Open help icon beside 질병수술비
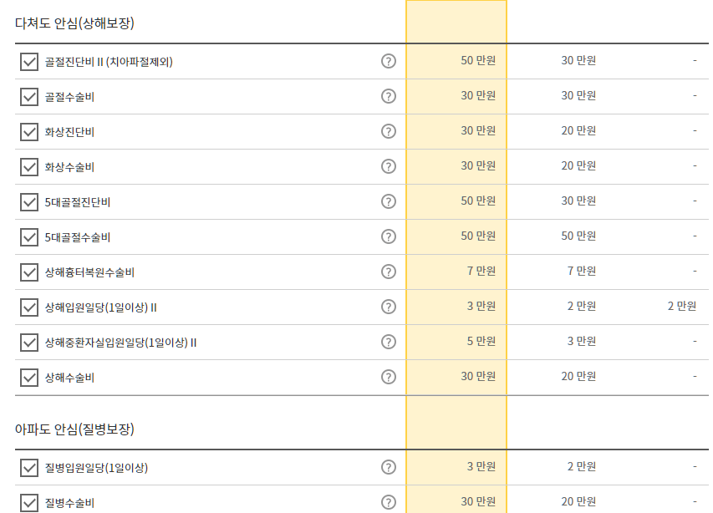The height and width of the screenshot is (513, 713). click(x=389, y=502)
